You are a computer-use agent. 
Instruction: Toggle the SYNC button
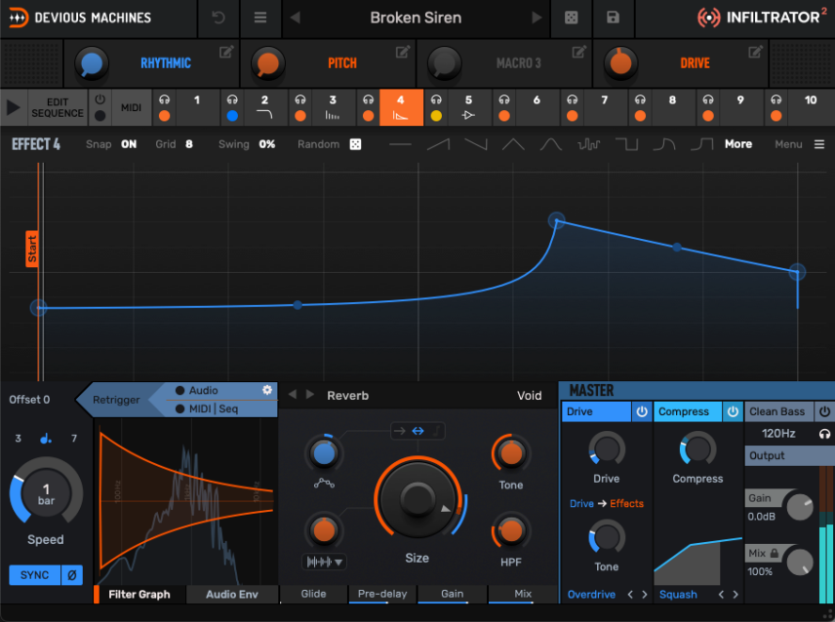tap(34, 575)
